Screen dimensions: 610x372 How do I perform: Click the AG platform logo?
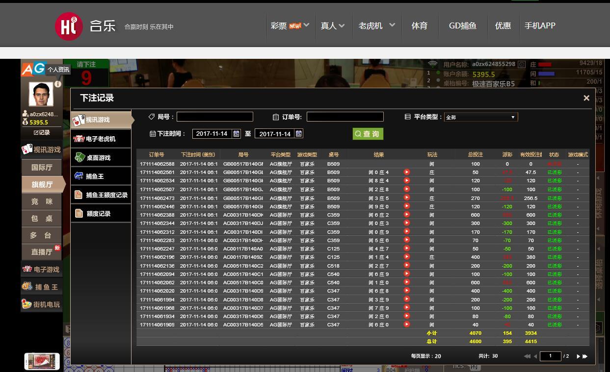(x=33, y=69)
